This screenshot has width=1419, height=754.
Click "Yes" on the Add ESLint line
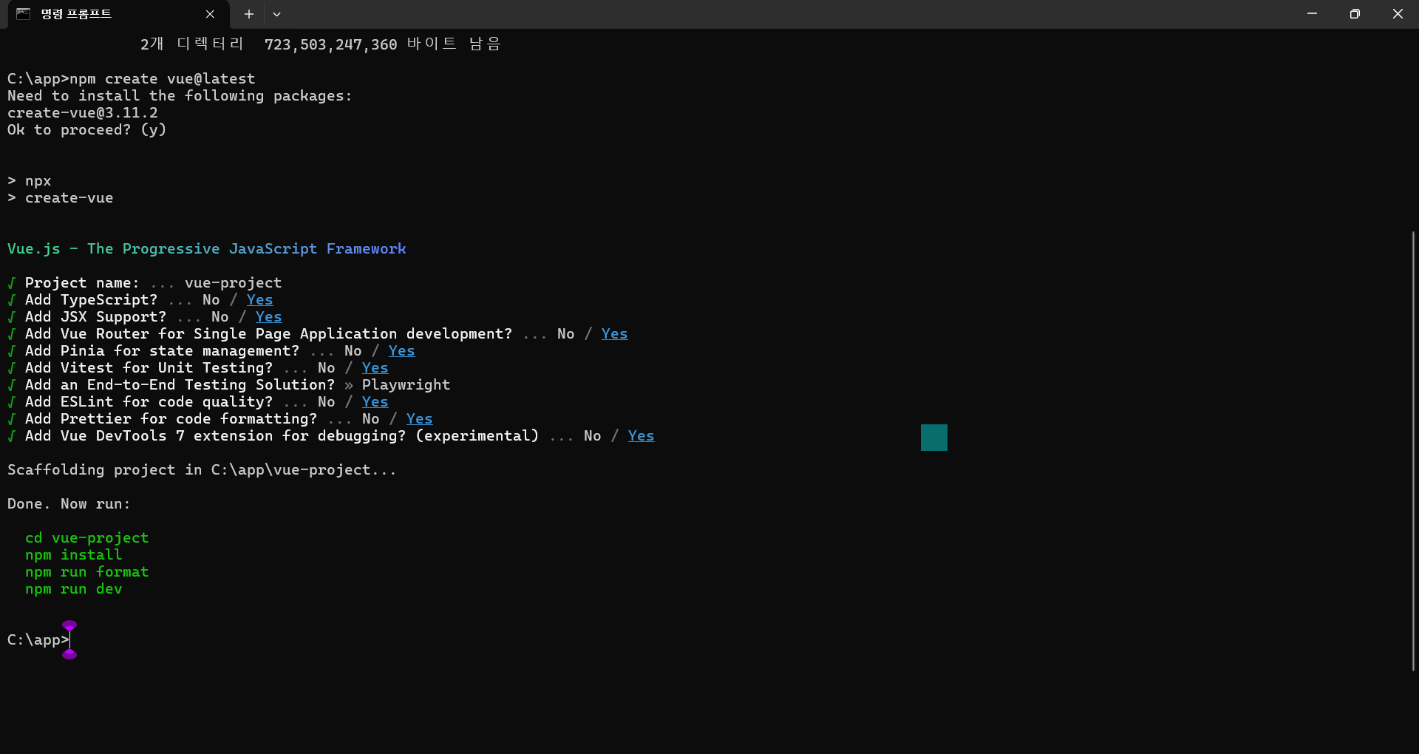click(x=375, y=401)
